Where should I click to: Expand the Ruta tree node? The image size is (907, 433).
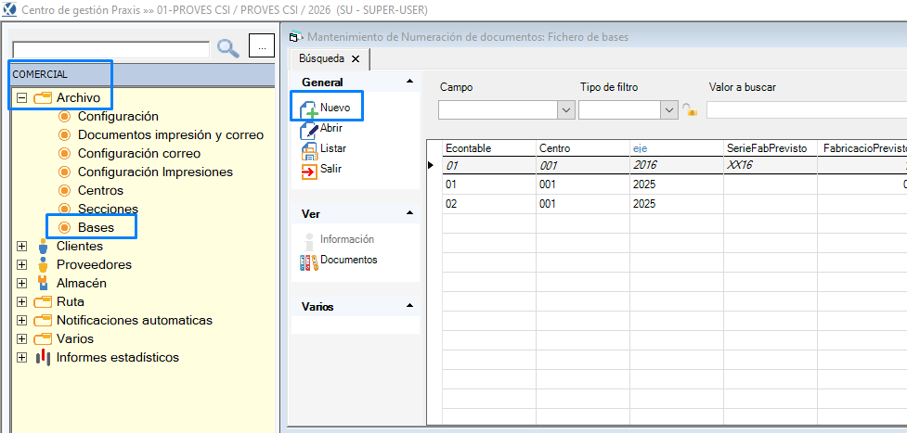click(x=22, y=301)
